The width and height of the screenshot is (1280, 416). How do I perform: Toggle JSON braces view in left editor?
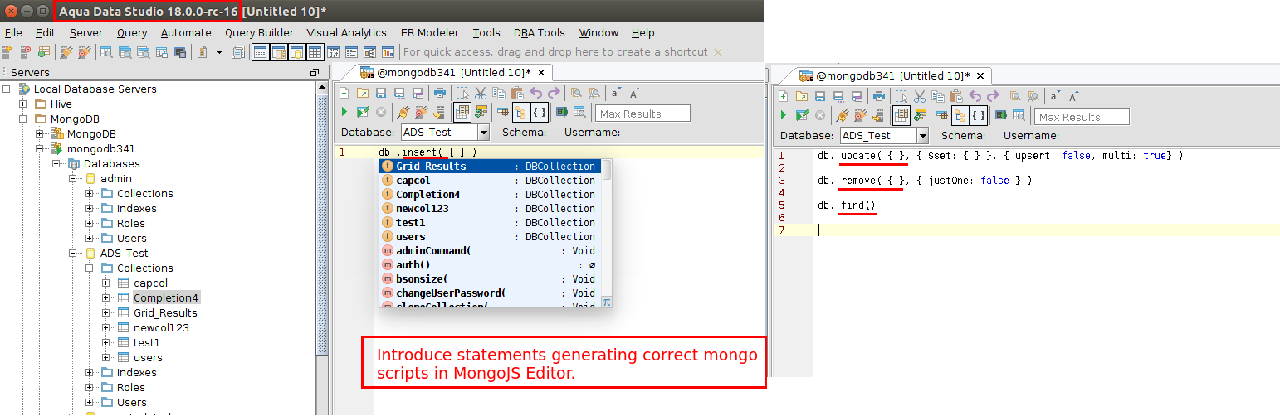point(540,112)
